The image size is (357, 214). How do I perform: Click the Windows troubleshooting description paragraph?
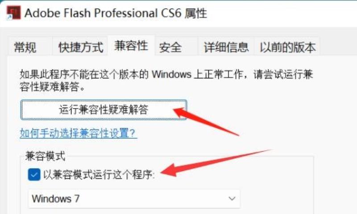166,81
